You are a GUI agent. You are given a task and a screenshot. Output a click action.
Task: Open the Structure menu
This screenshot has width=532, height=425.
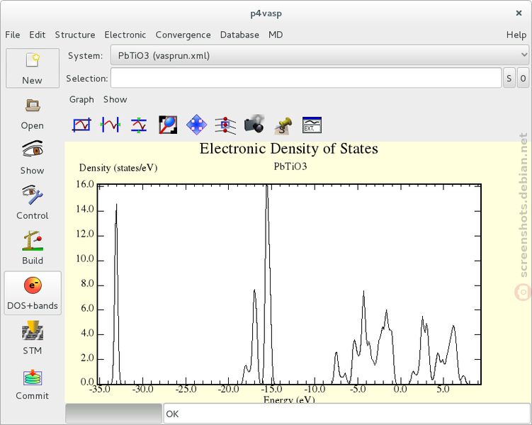pos(75,35)
